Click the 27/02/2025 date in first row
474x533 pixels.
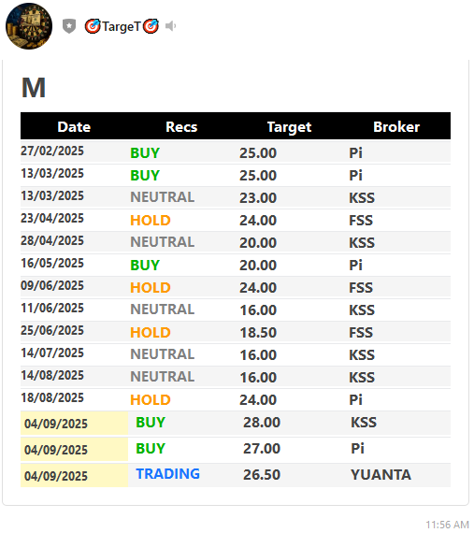point(52,151)
